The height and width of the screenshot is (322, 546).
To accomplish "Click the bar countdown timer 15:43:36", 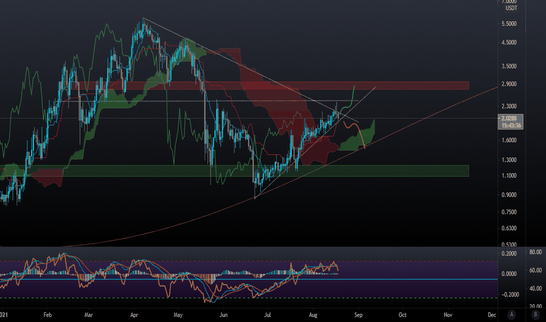I will [x=510, y=125].
